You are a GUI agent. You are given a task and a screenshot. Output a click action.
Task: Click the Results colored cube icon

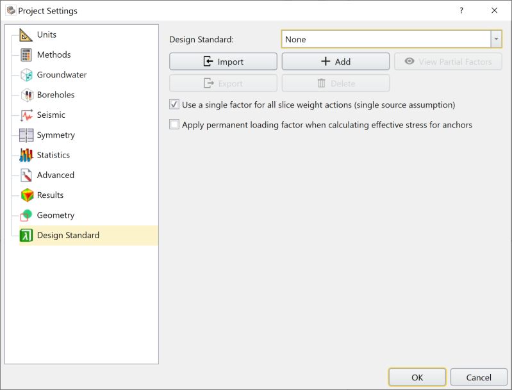click(27, 195)
